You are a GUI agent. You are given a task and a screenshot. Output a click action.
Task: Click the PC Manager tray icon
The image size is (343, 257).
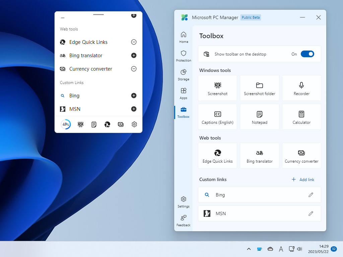[x=260, y=249]
